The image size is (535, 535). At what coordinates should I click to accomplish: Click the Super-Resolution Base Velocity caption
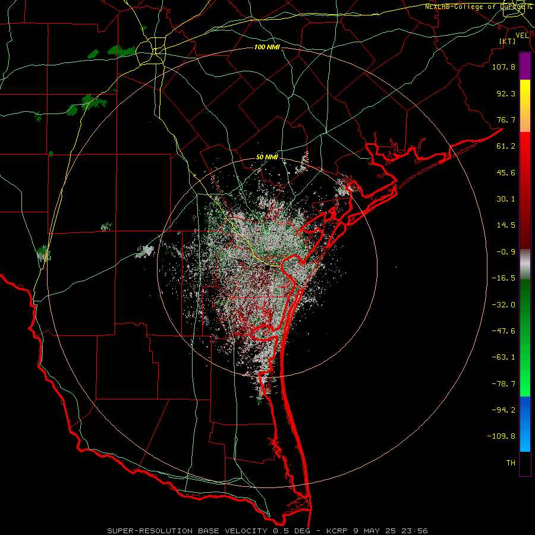267,531
